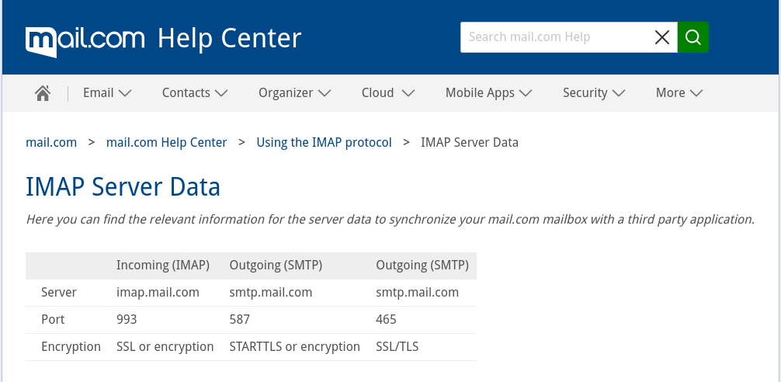The height and width of the screenshot is (382, 781).
Task: Click the green search magnifier button
Action: click(x=693, y=37)
